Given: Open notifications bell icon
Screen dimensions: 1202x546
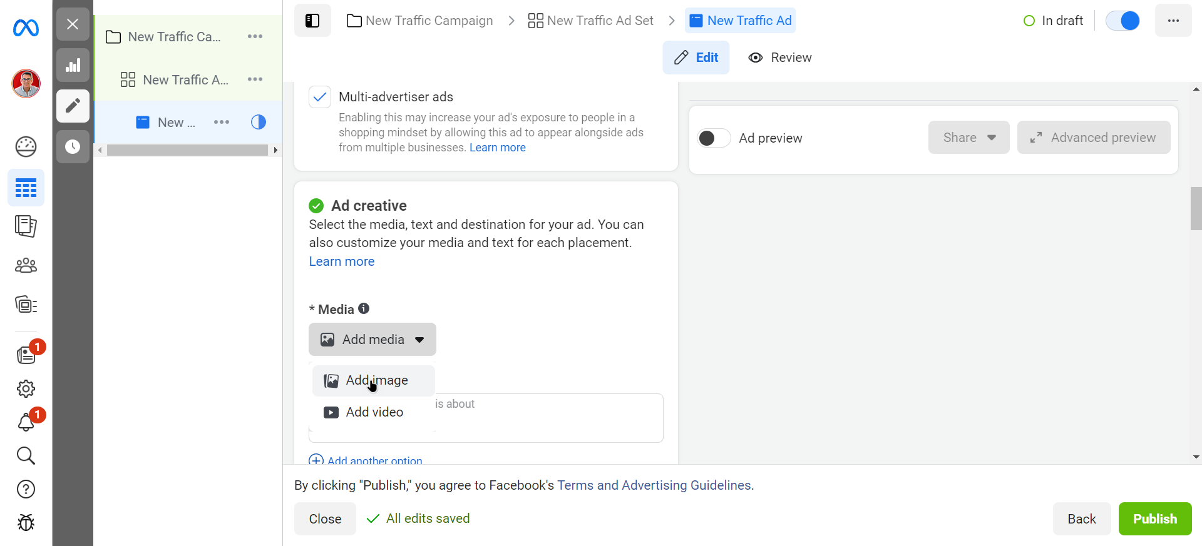Looking at the screenshot, I should point(26,423).
